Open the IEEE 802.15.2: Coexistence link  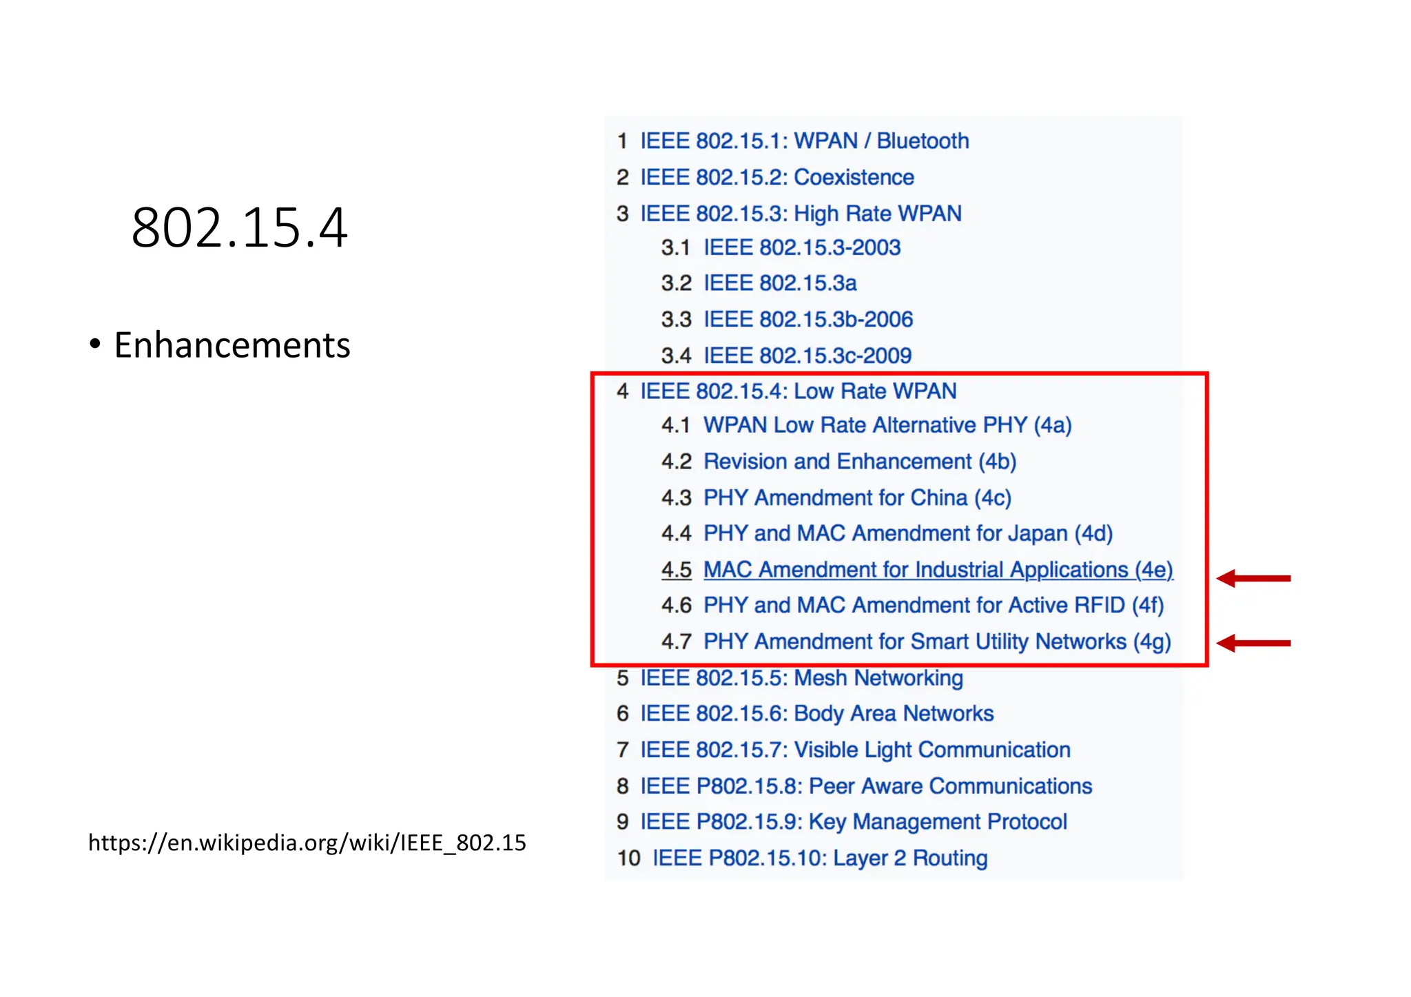coord(777,178)
